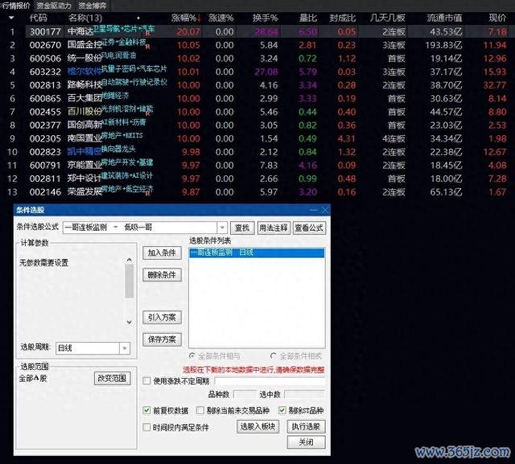This screenshot has width=515, height=464.
Task: Select stock 百川股份
Action: [84, 112]
